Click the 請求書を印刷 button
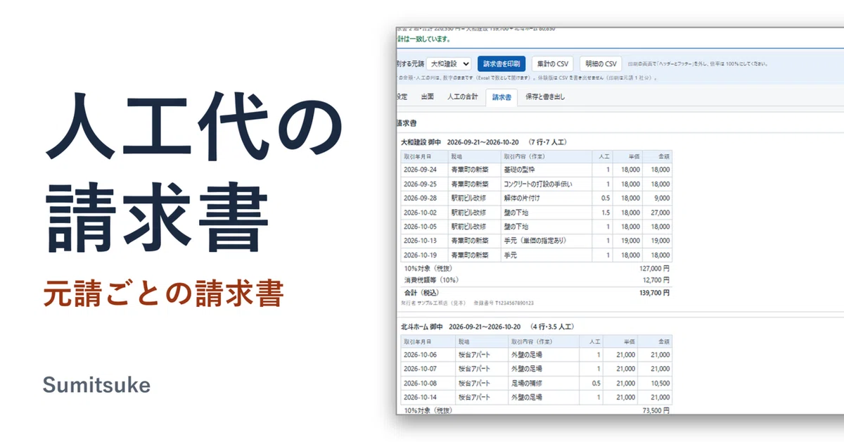This screenshot has width=844, height=442. 501,63
